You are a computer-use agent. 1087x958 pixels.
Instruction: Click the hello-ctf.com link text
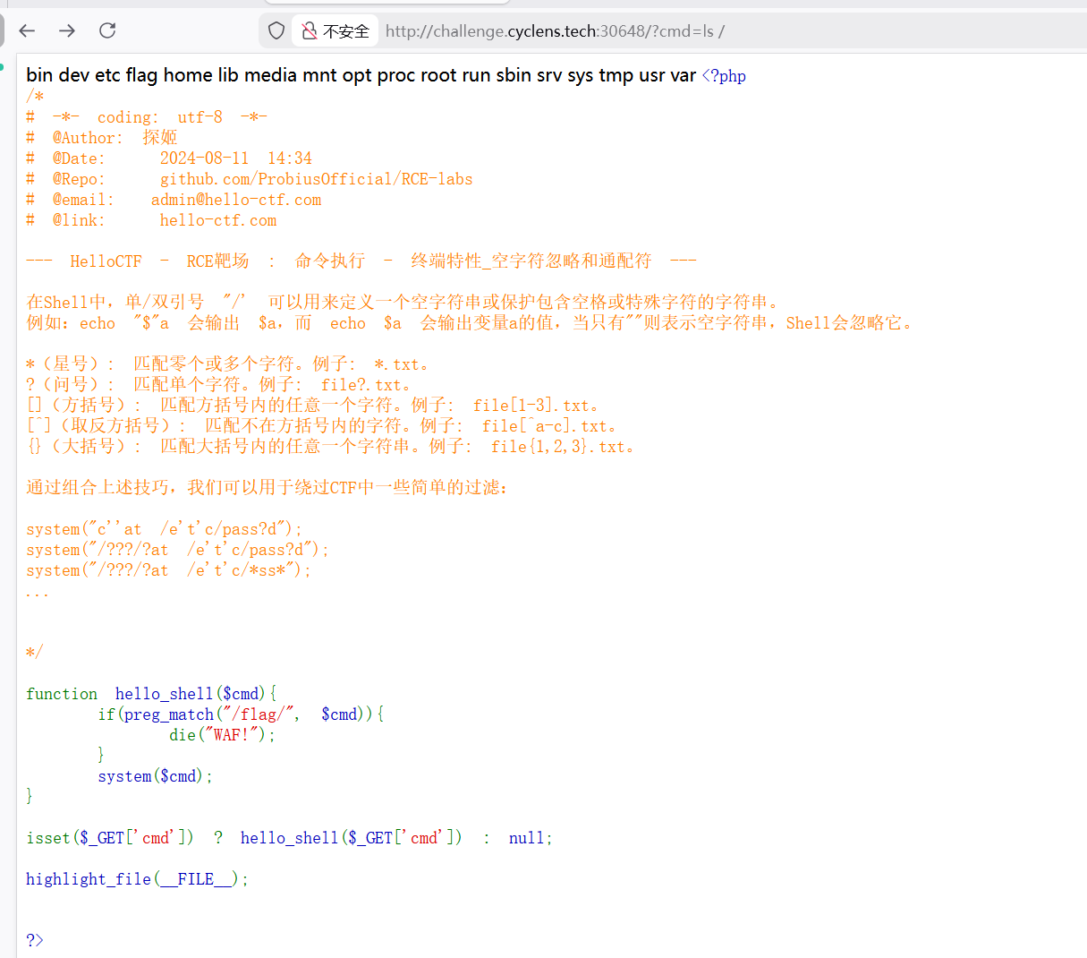[x=218, y=220]
